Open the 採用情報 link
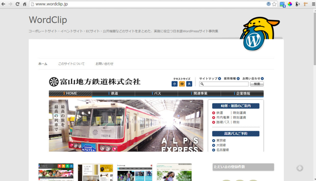Viewport: 316px width, 181px height. coord(232,78)
